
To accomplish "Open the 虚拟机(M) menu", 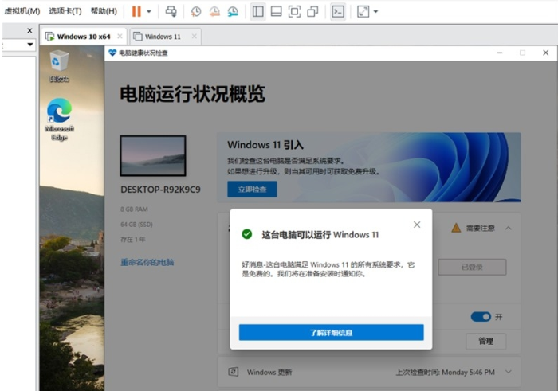I will pyautogui.click(x=22, y=11).
